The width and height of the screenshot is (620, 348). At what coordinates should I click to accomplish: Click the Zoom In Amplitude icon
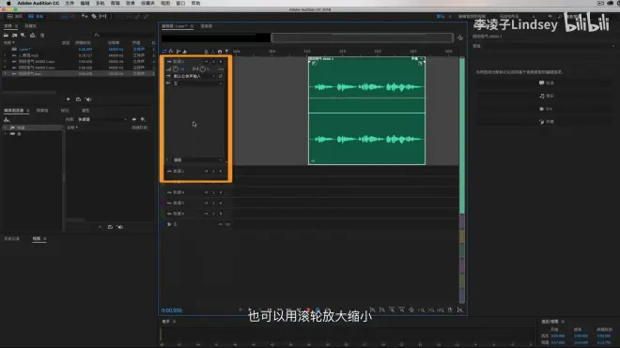pos(373,310)
